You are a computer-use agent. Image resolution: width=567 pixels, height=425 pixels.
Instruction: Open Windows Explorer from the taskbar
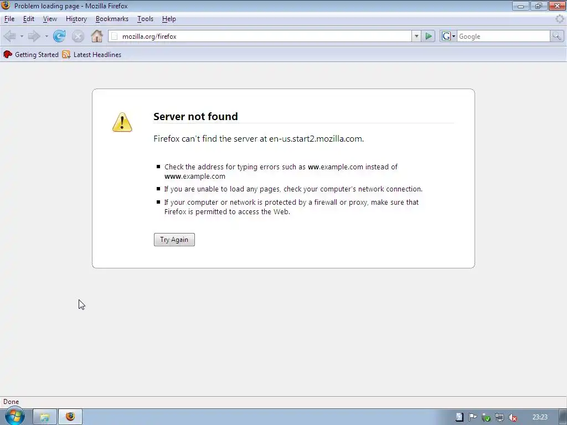[45, 417]
